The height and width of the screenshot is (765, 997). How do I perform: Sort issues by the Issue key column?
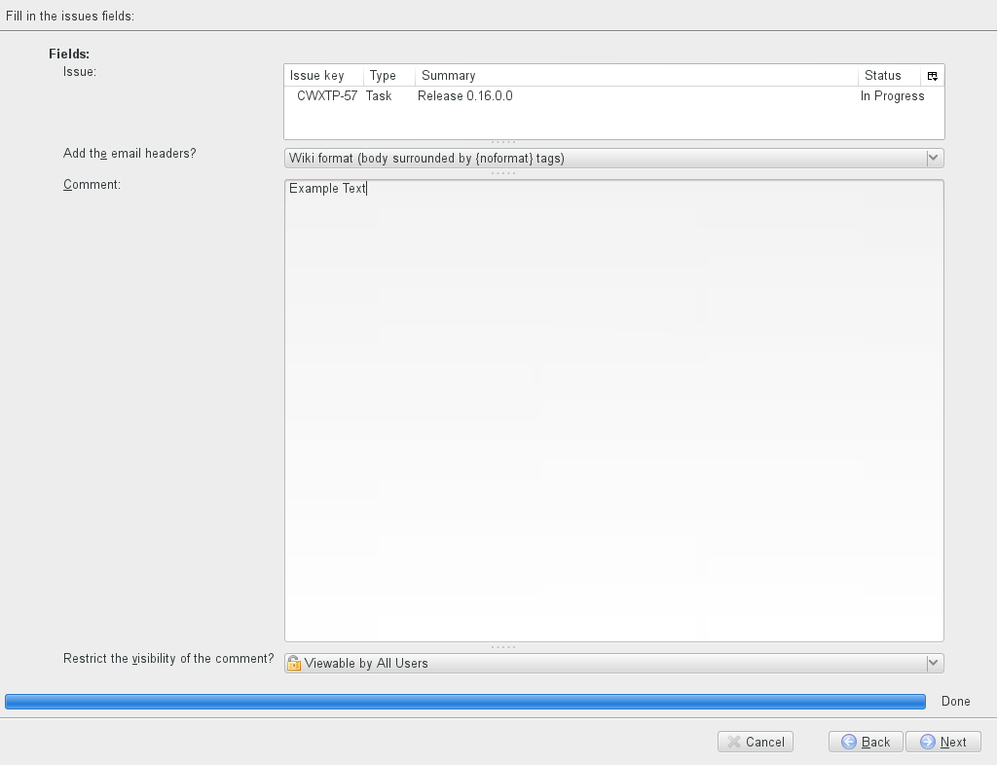[316, 76]
